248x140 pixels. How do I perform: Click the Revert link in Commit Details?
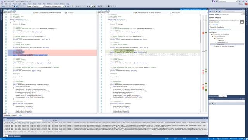[211, 30]
